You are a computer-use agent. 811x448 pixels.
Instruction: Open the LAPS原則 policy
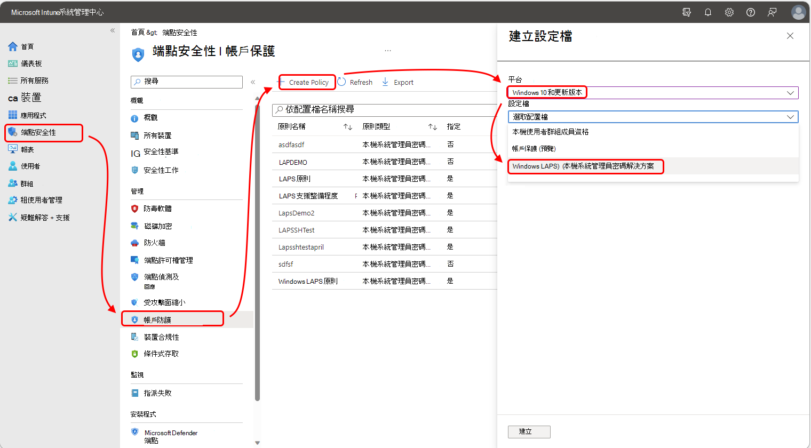click(x=295, y=179)
